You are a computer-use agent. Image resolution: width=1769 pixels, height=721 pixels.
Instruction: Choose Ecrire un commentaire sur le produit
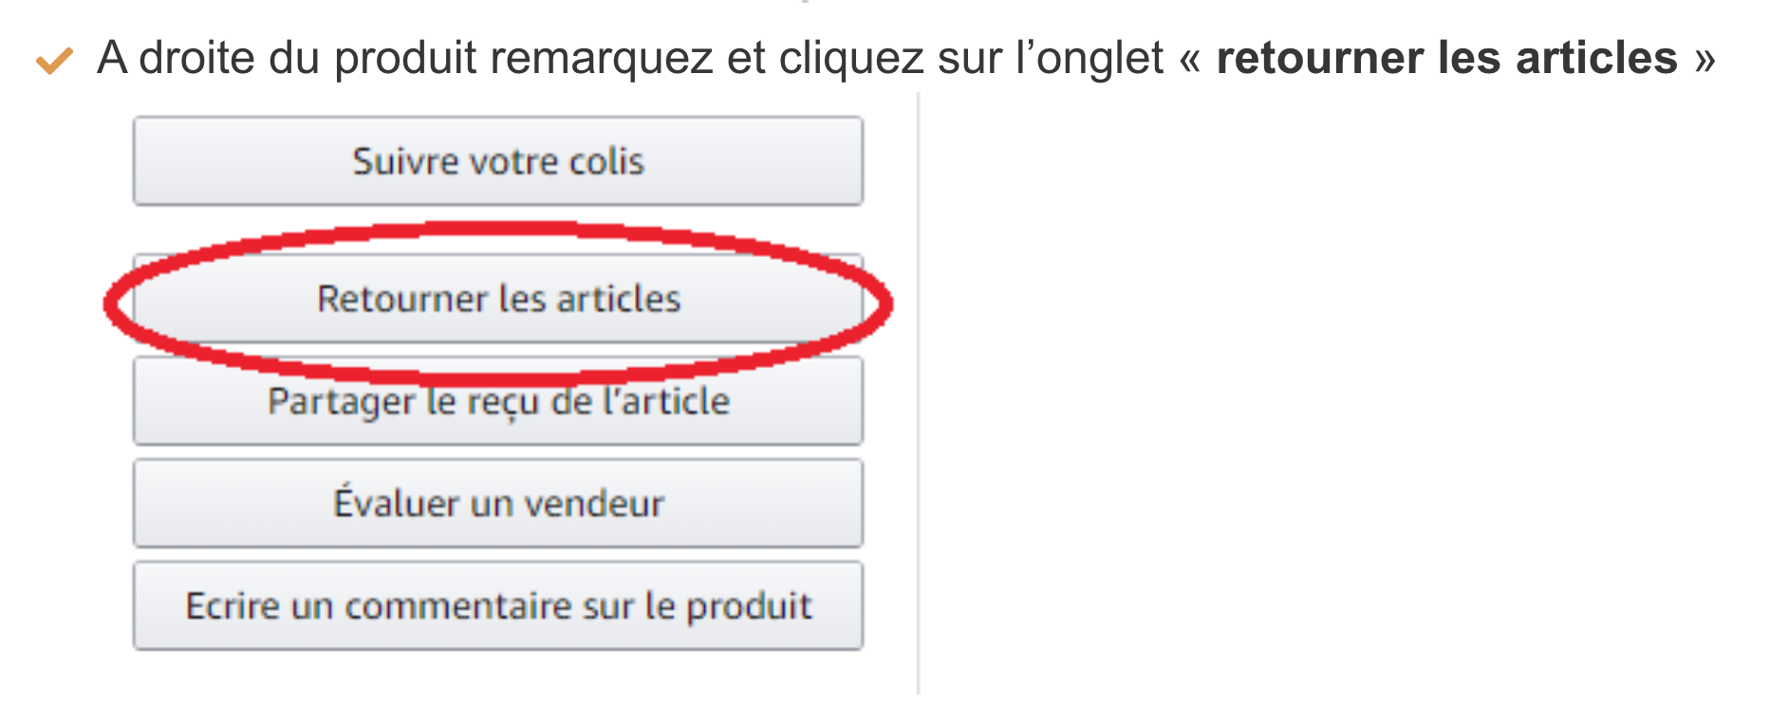pos(498,606)
